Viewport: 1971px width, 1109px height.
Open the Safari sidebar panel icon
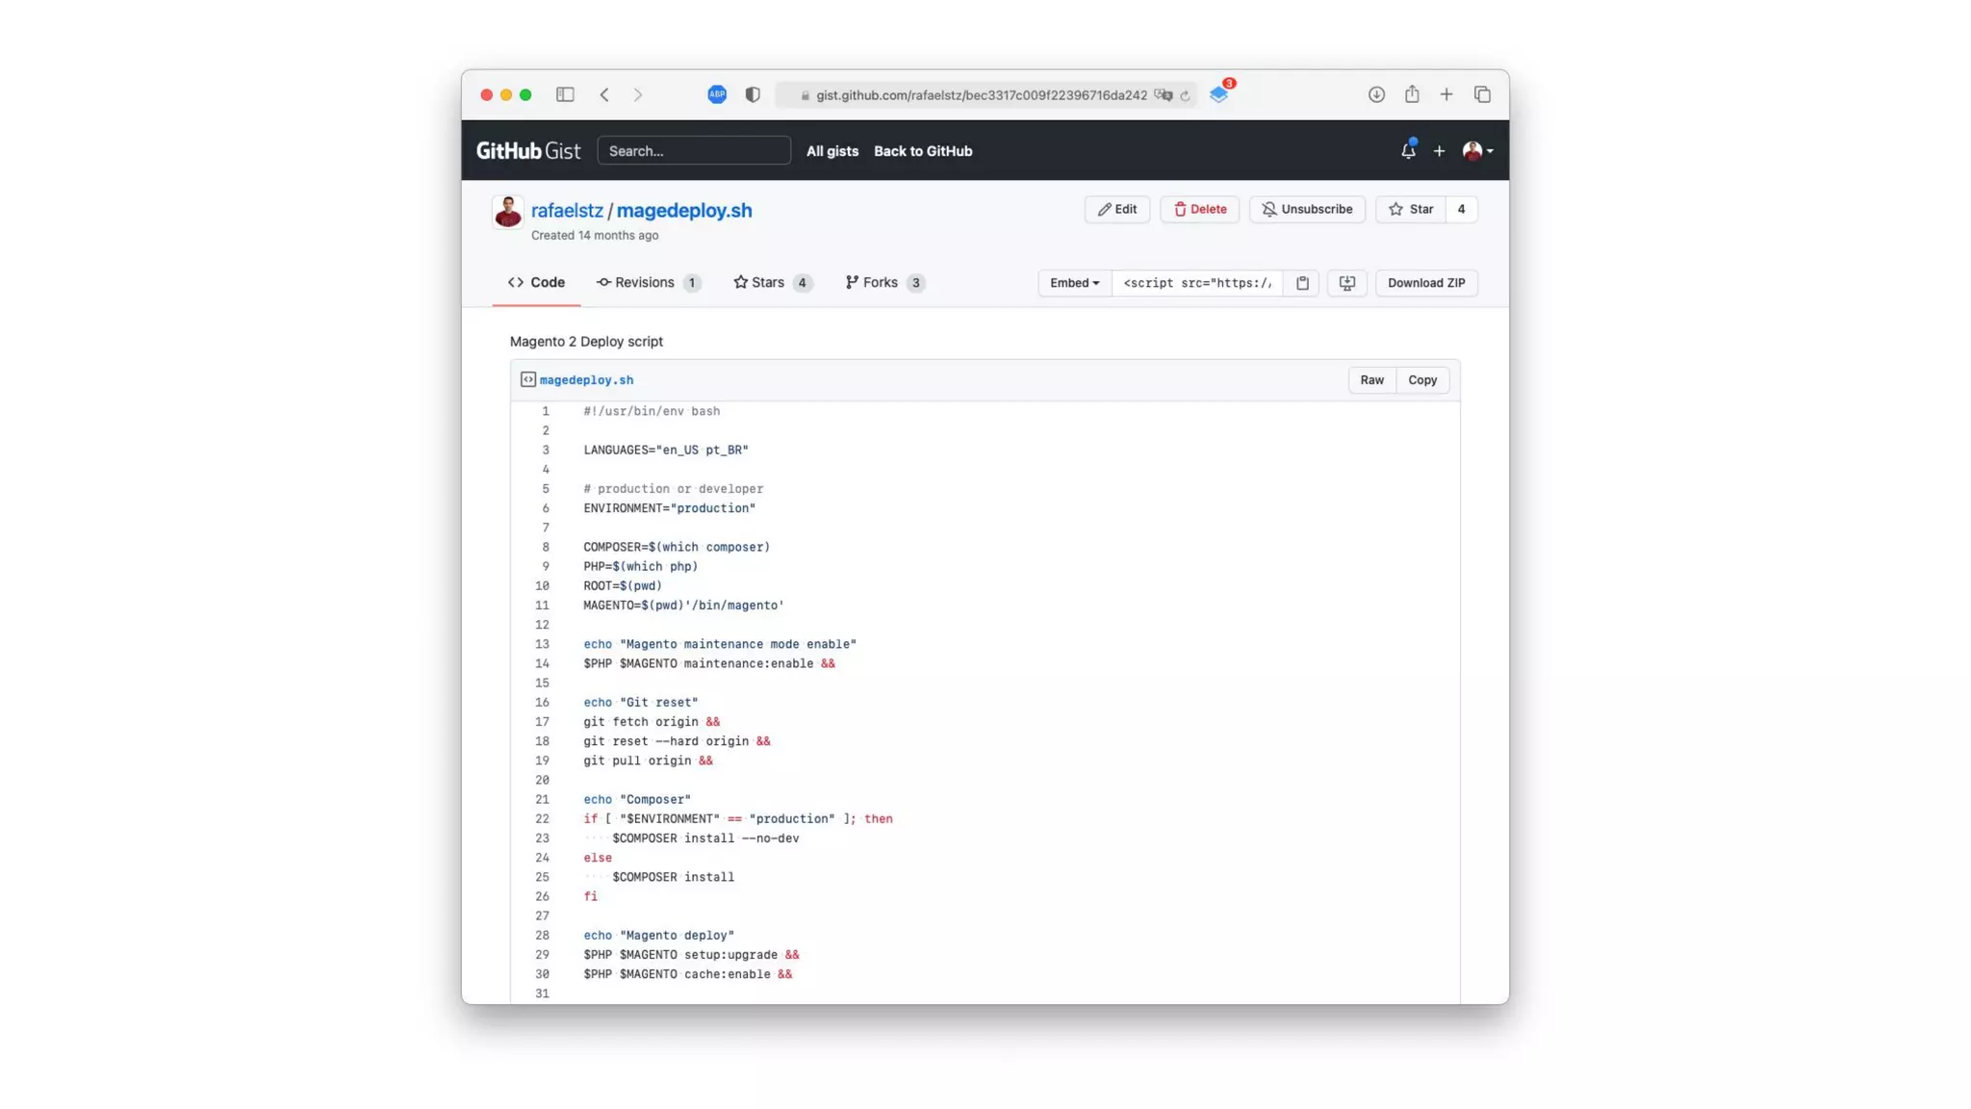(565, 94)
